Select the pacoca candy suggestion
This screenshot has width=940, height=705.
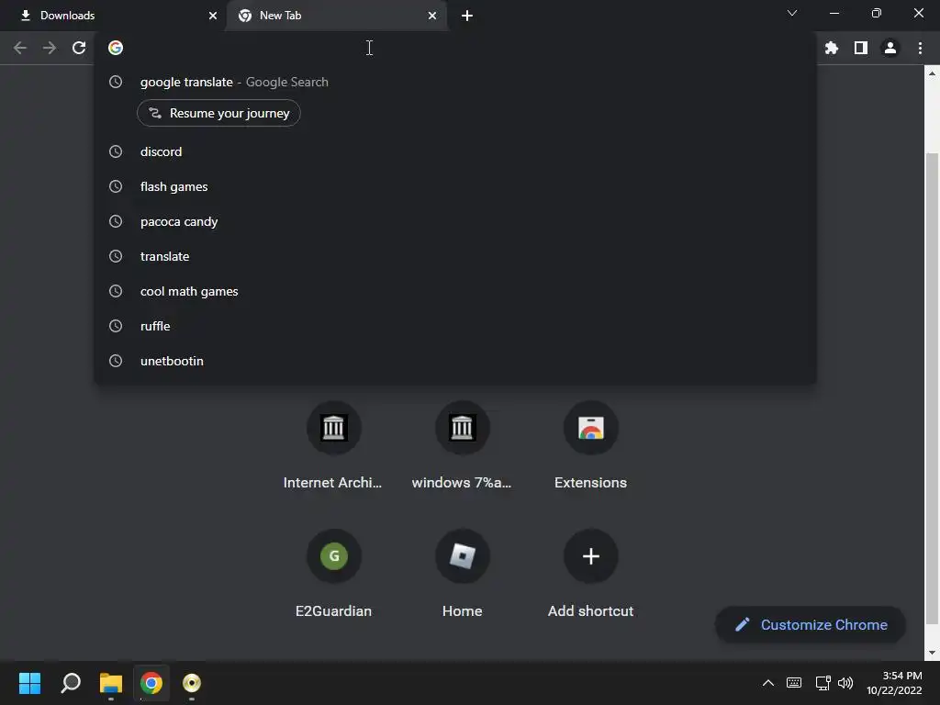(455, 221)
